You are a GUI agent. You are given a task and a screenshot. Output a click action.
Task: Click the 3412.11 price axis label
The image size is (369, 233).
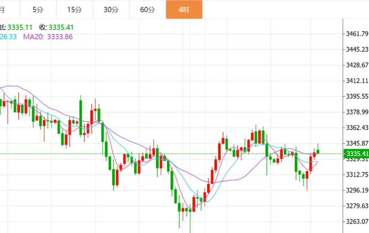pyautogui.click(x=357, y=81)
